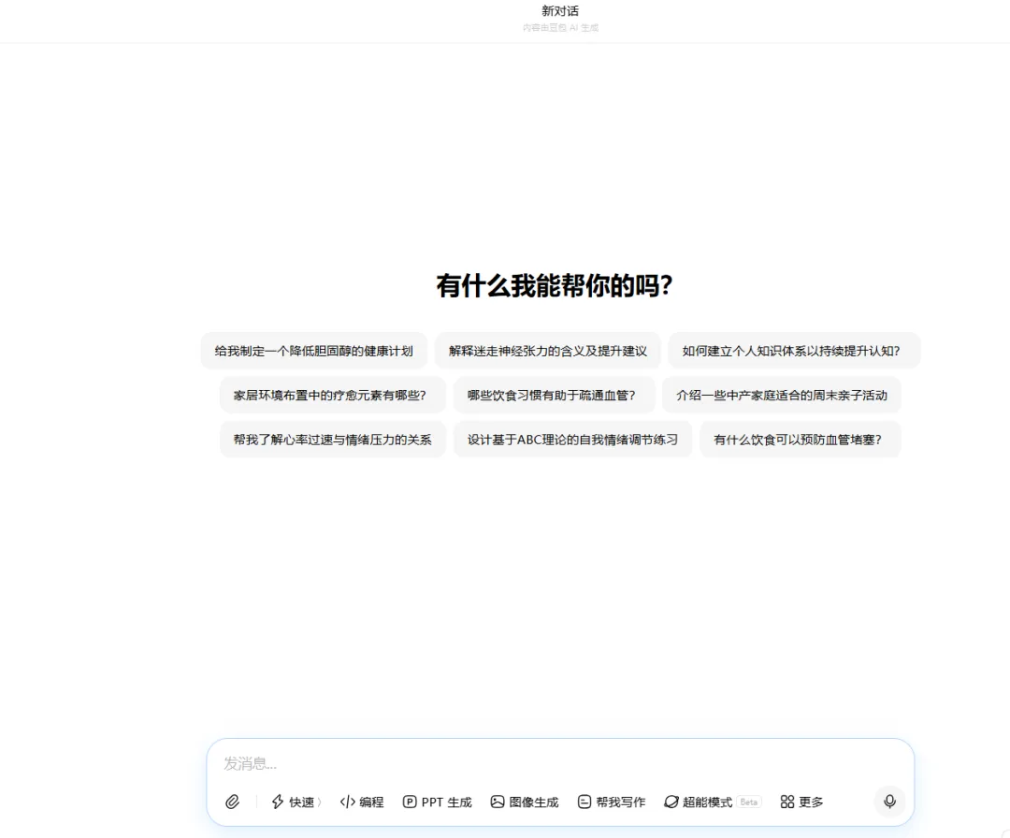Choose suggestion 哪些饮食习惯有助于疏通血管
Viewport: 1010px width, 838px height.
[x=554, y=395]
